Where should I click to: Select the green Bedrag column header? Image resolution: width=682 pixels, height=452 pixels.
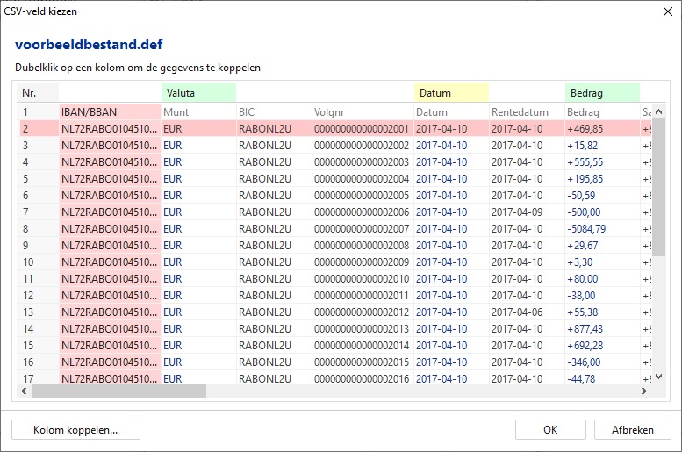pos(602,92)
